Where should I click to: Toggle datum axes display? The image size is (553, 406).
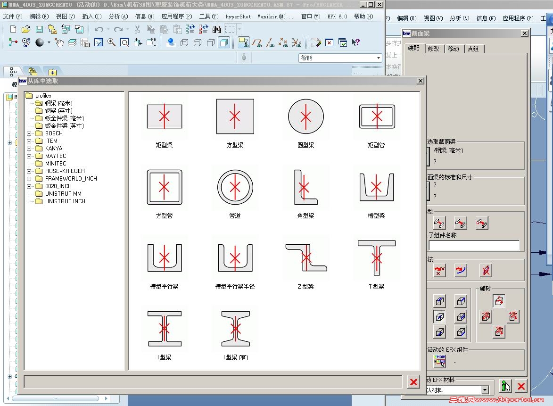(270, 43)
